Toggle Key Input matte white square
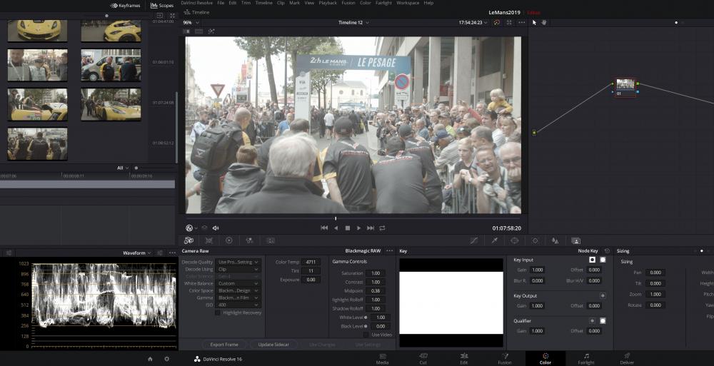 tap(603, 260)
